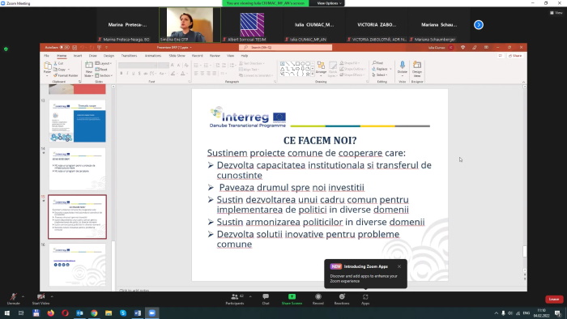Open the Participants panel in Zoom
Viewport: 567px width, 319px height.
point(235,299)
